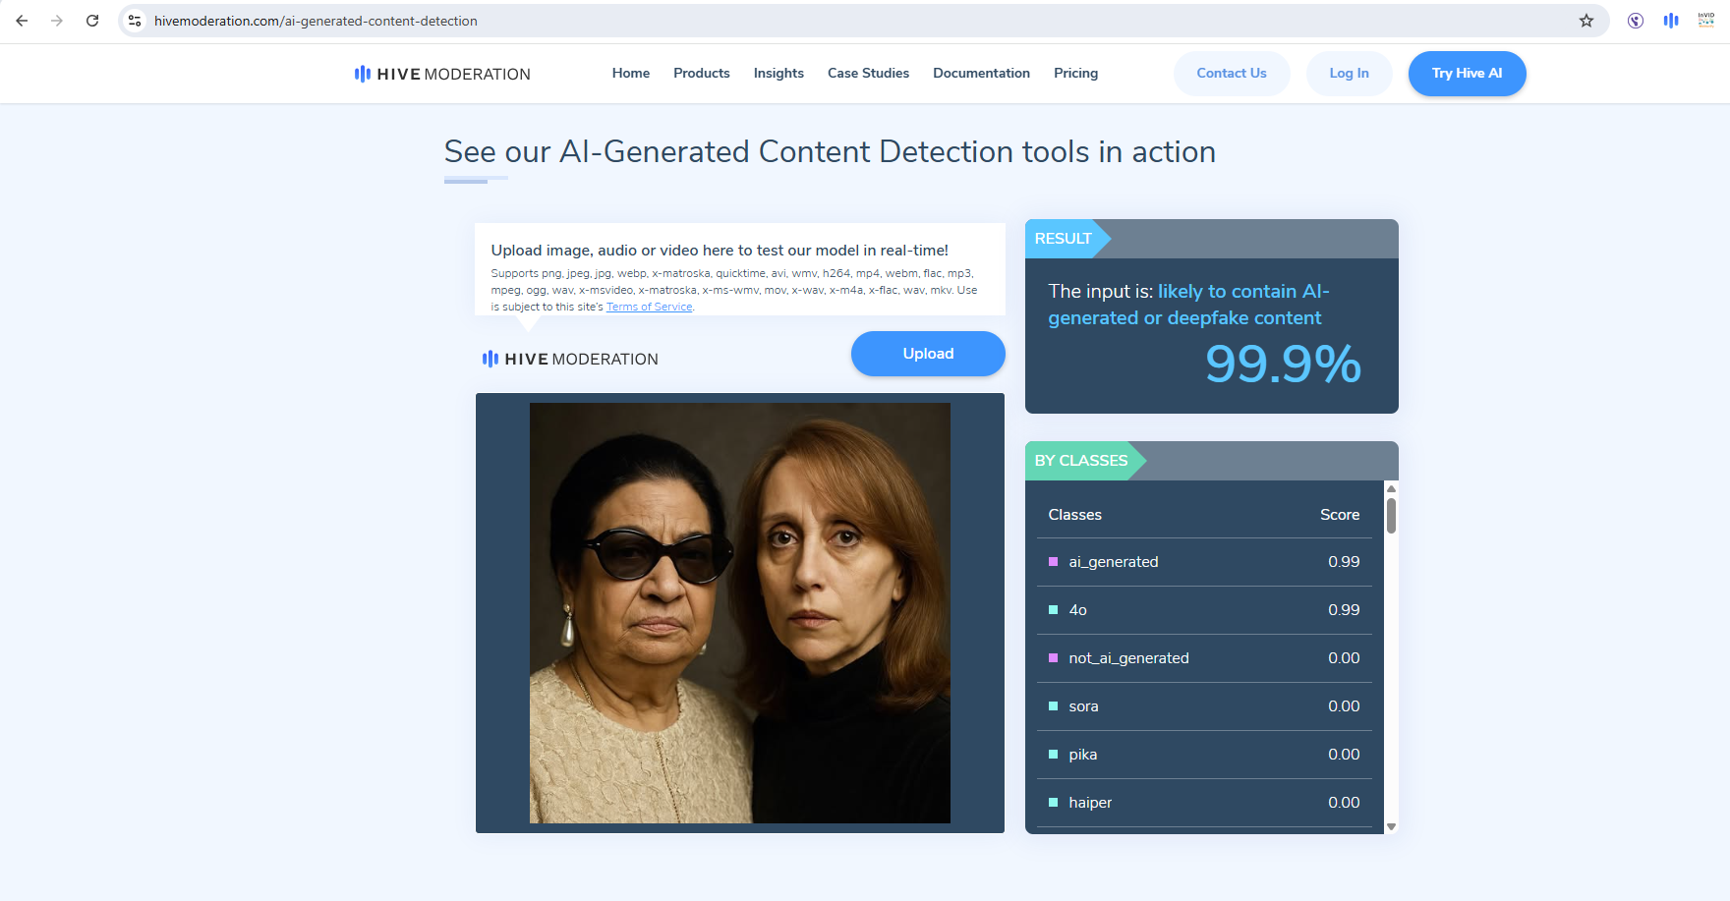Open site permission settings in the address bar
The height and width of the screenshot is (901, 1730).
coord(134,20)
